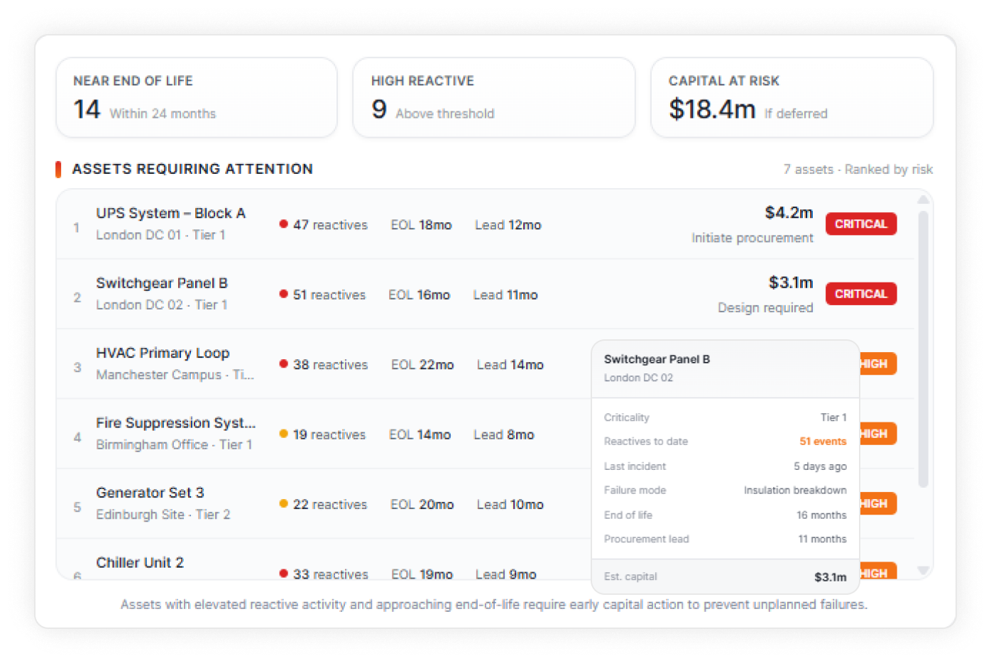
Task: Click HIGH badge on Generator Set 3 row
Action: (x=877, y=504)
